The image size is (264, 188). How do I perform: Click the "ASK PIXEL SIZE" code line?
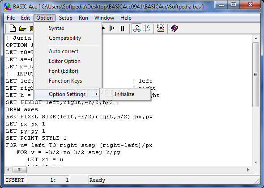(80, 117)
